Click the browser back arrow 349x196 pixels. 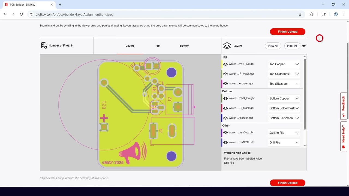click(x=5, y=14)
